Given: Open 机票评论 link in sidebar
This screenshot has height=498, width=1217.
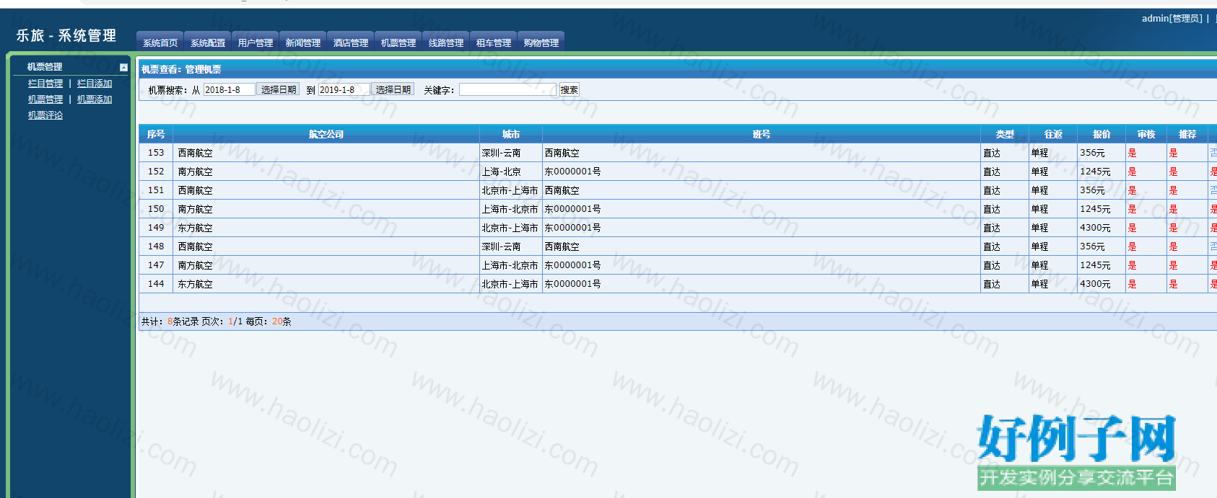Looking at the screenshot, I should 45,115.
